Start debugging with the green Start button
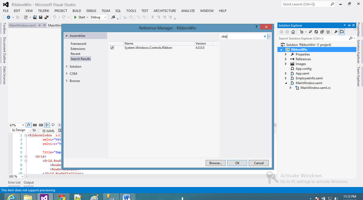The image size is (363, 200). (x=79, y=17)
